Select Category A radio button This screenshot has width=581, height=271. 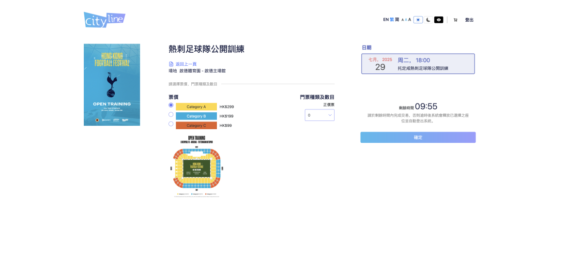click(x=171, y=105)
